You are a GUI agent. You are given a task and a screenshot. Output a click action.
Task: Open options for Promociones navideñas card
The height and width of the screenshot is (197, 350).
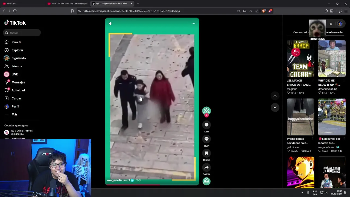(313, 138)
